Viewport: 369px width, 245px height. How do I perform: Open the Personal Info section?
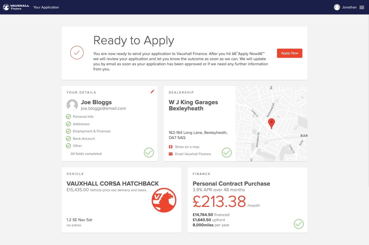tap(83, 117)
